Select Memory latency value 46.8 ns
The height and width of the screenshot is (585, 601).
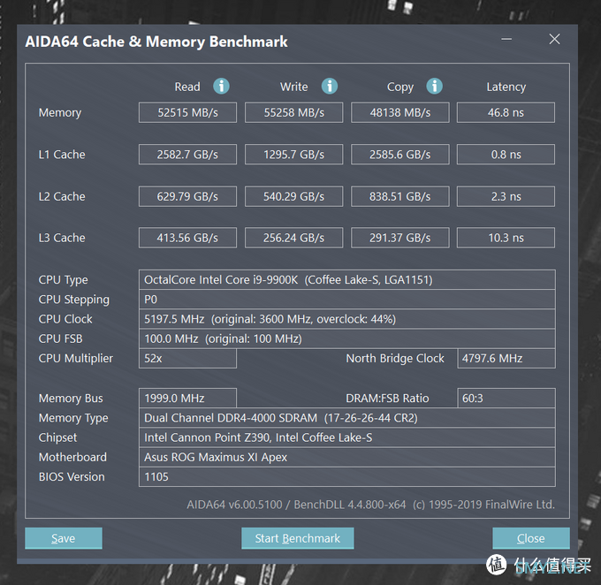506,112
